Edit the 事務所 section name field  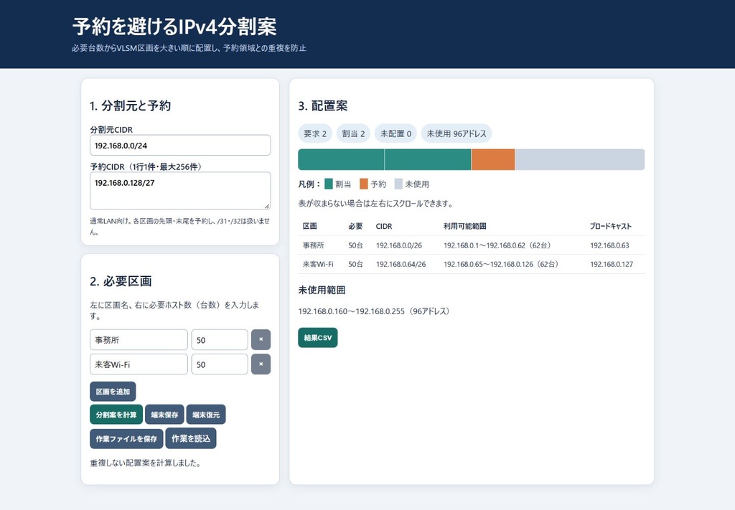click(x=139, y=339)
